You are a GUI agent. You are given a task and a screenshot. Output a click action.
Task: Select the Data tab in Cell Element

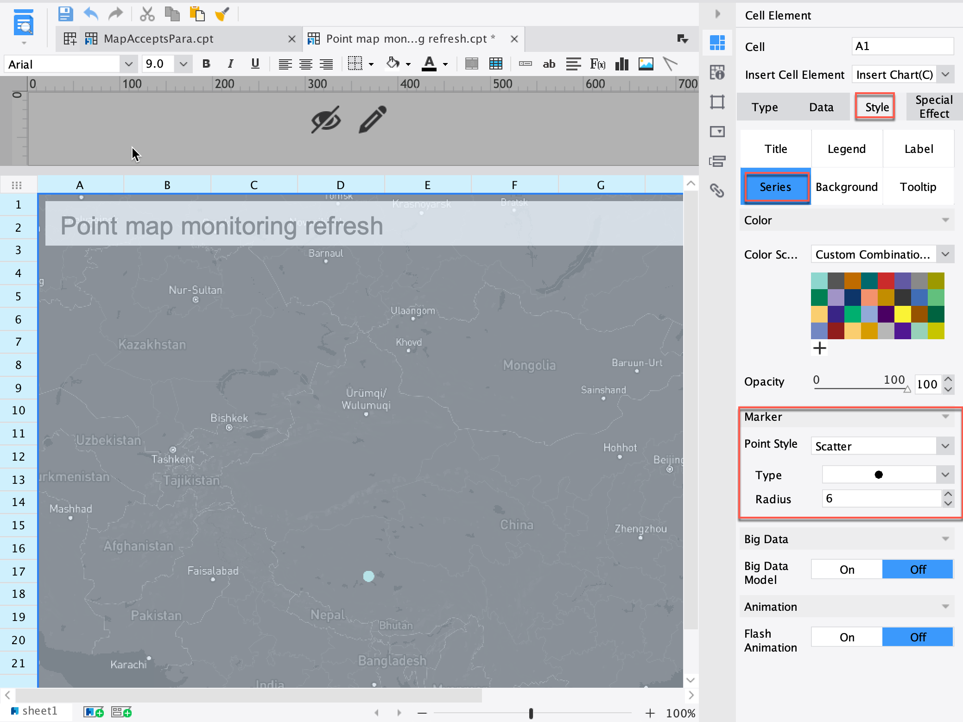[821, 107]
